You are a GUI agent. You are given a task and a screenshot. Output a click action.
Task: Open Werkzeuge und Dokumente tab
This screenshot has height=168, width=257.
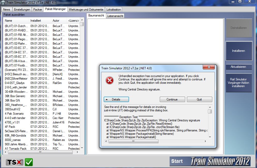coord(86,10)
